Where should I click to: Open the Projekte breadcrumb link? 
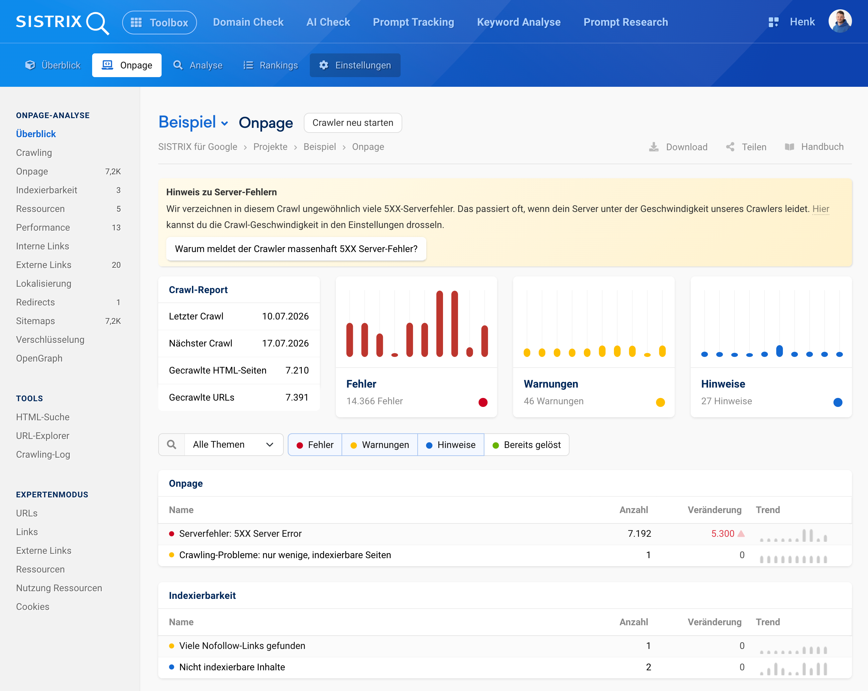270,147
